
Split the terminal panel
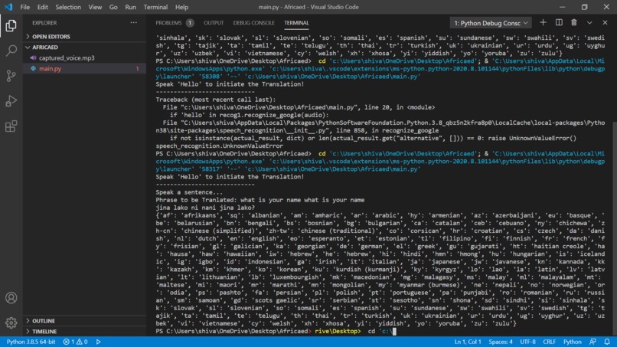coord(559,22)
